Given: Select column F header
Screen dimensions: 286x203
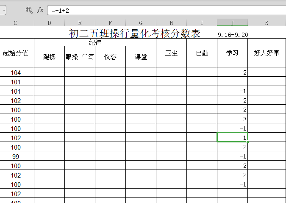Looking at the screenshot, I should click(110, 23).
